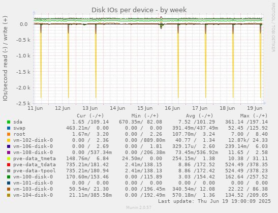This screenshot has width=278, height=213.
Task: Click the '11 Jun' x-axis label
Action: point(35,108)
